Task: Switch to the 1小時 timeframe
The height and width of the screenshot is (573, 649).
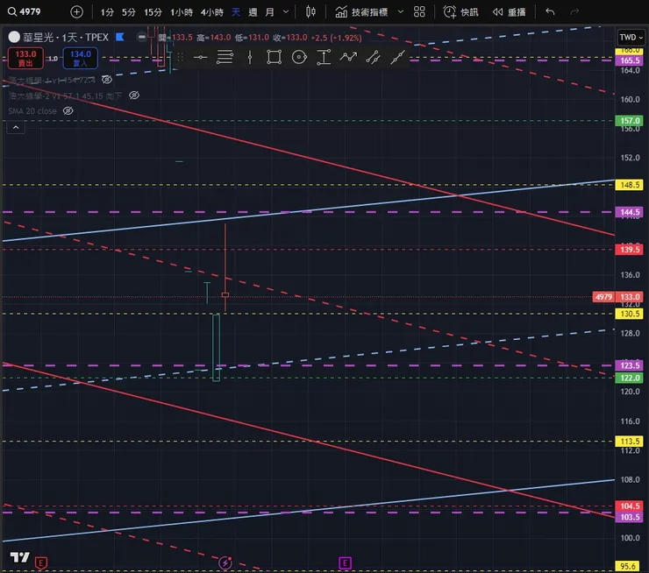Action: tap(182, 12)
